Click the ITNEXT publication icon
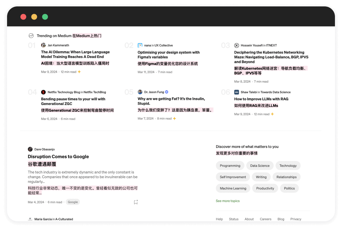 [x=236, y=45]
